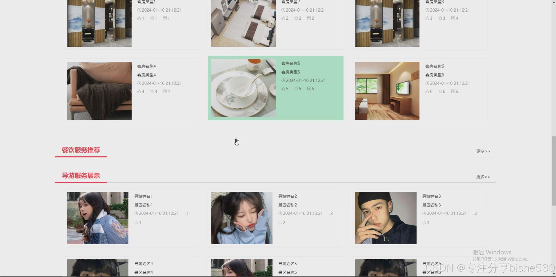Click the comment icon for 客房名称5
Screen dimensions: 556x277
tap(309, 89)
